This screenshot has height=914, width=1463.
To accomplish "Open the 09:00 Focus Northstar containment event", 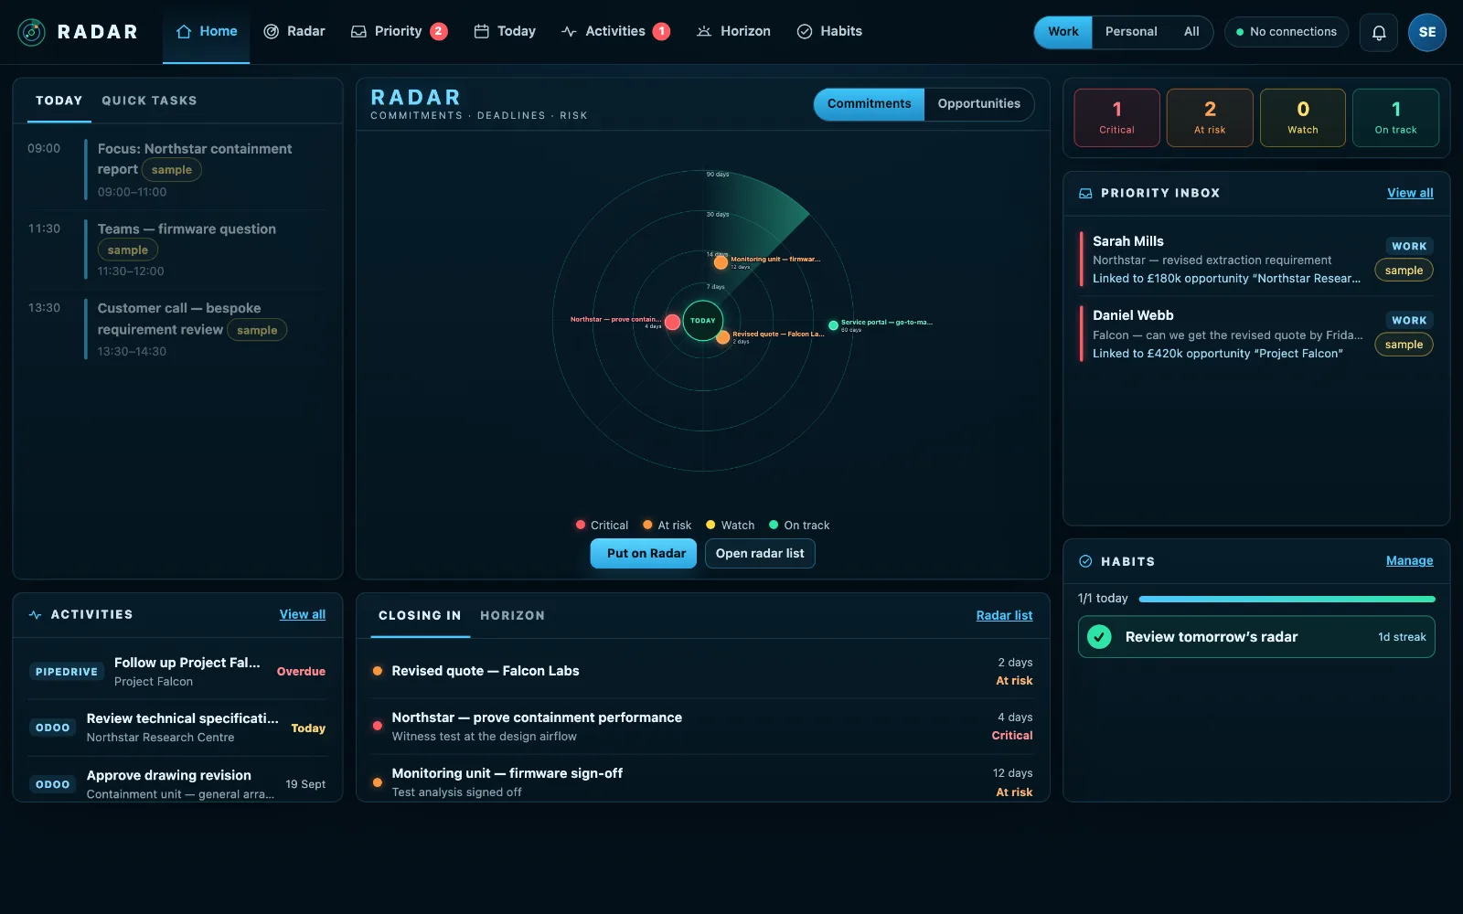I will point(177,170).
